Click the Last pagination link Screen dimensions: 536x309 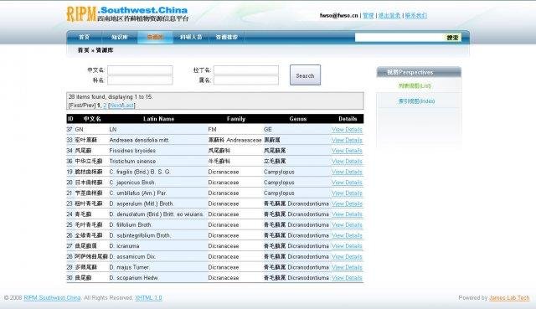pyautogui.click(x=128, y=106)
